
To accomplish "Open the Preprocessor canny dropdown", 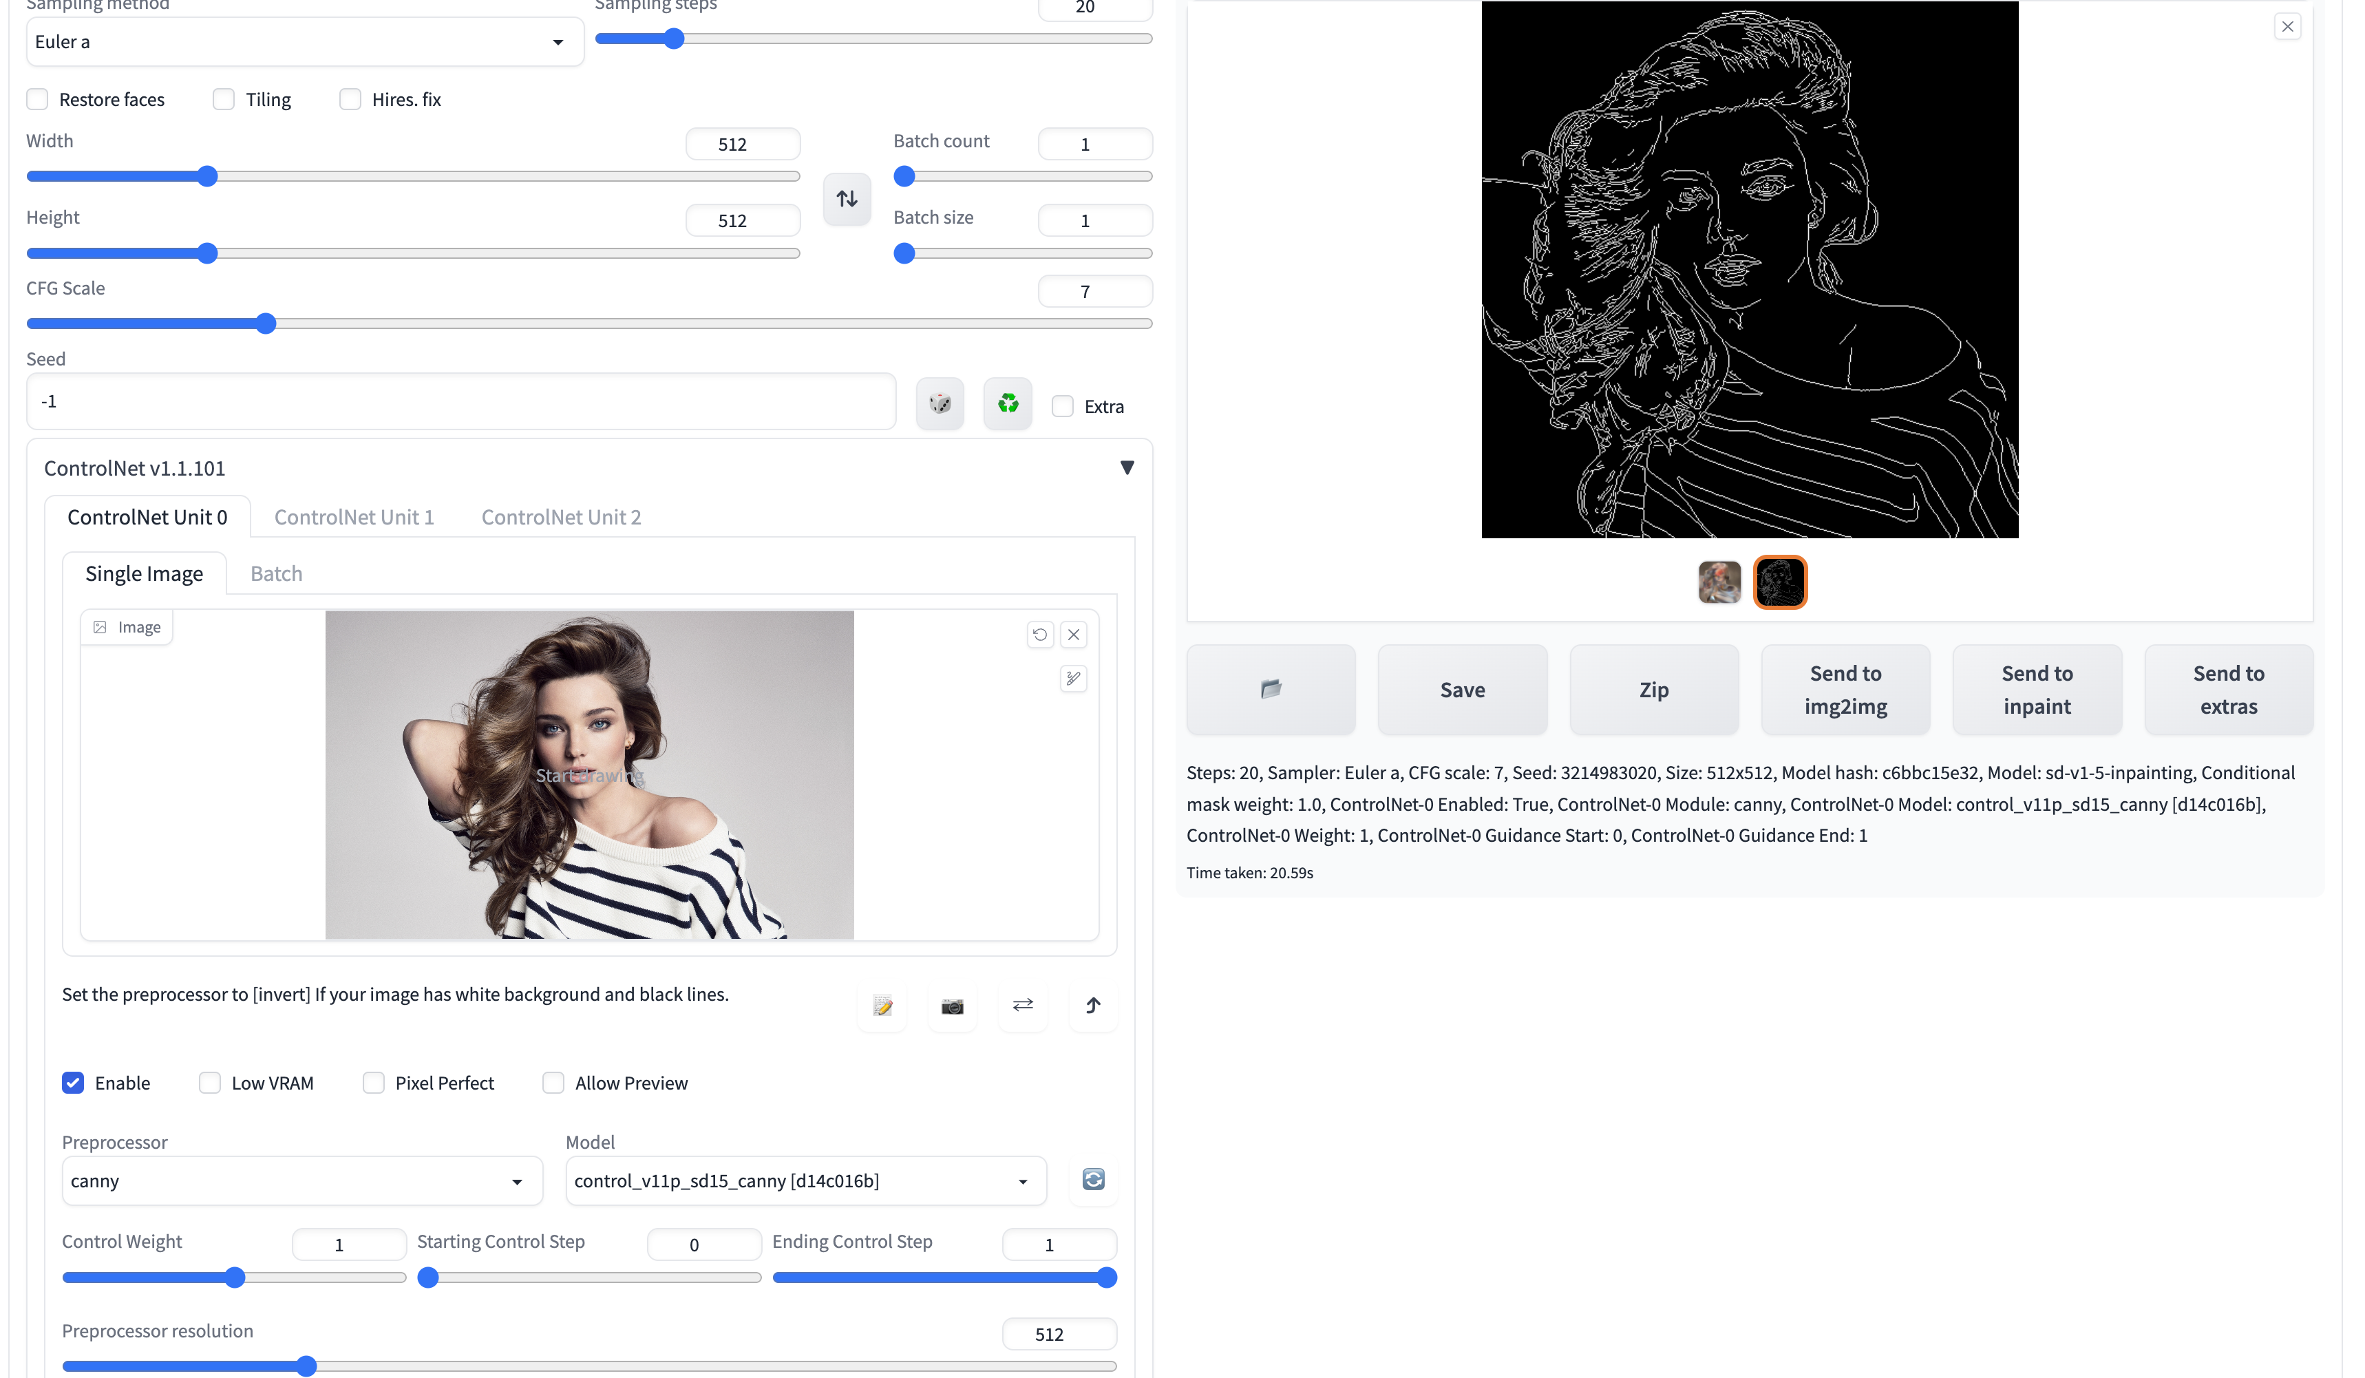I will pyautogui.click(x=301, y=1181).
